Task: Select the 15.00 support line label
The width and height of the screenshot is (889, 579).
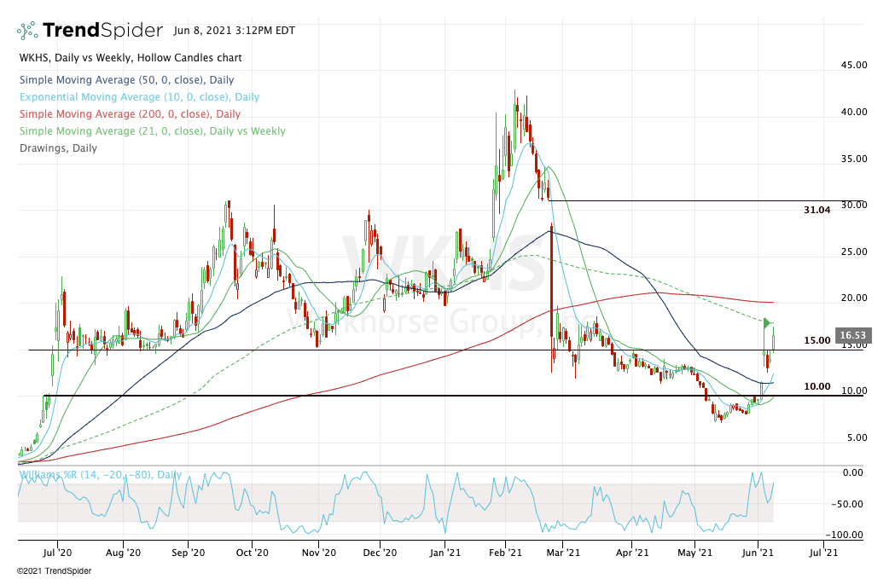Action: click(816, 340)
